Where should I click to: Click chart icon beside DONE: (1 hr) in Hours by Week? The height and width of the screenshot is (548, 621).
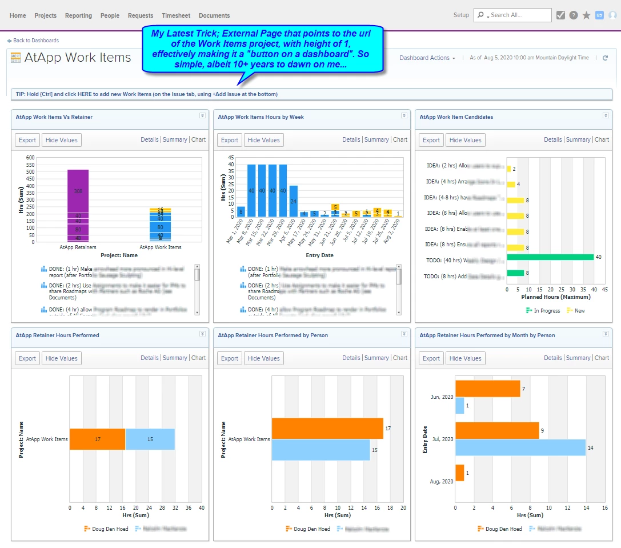(243, 269)
